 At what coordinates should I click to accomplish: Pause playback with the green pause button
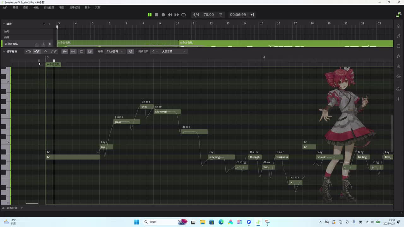click(x=150, y=15)
